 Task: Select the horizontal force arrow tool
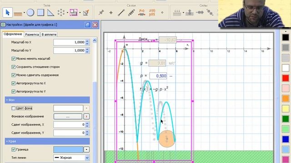pos(200,13)
